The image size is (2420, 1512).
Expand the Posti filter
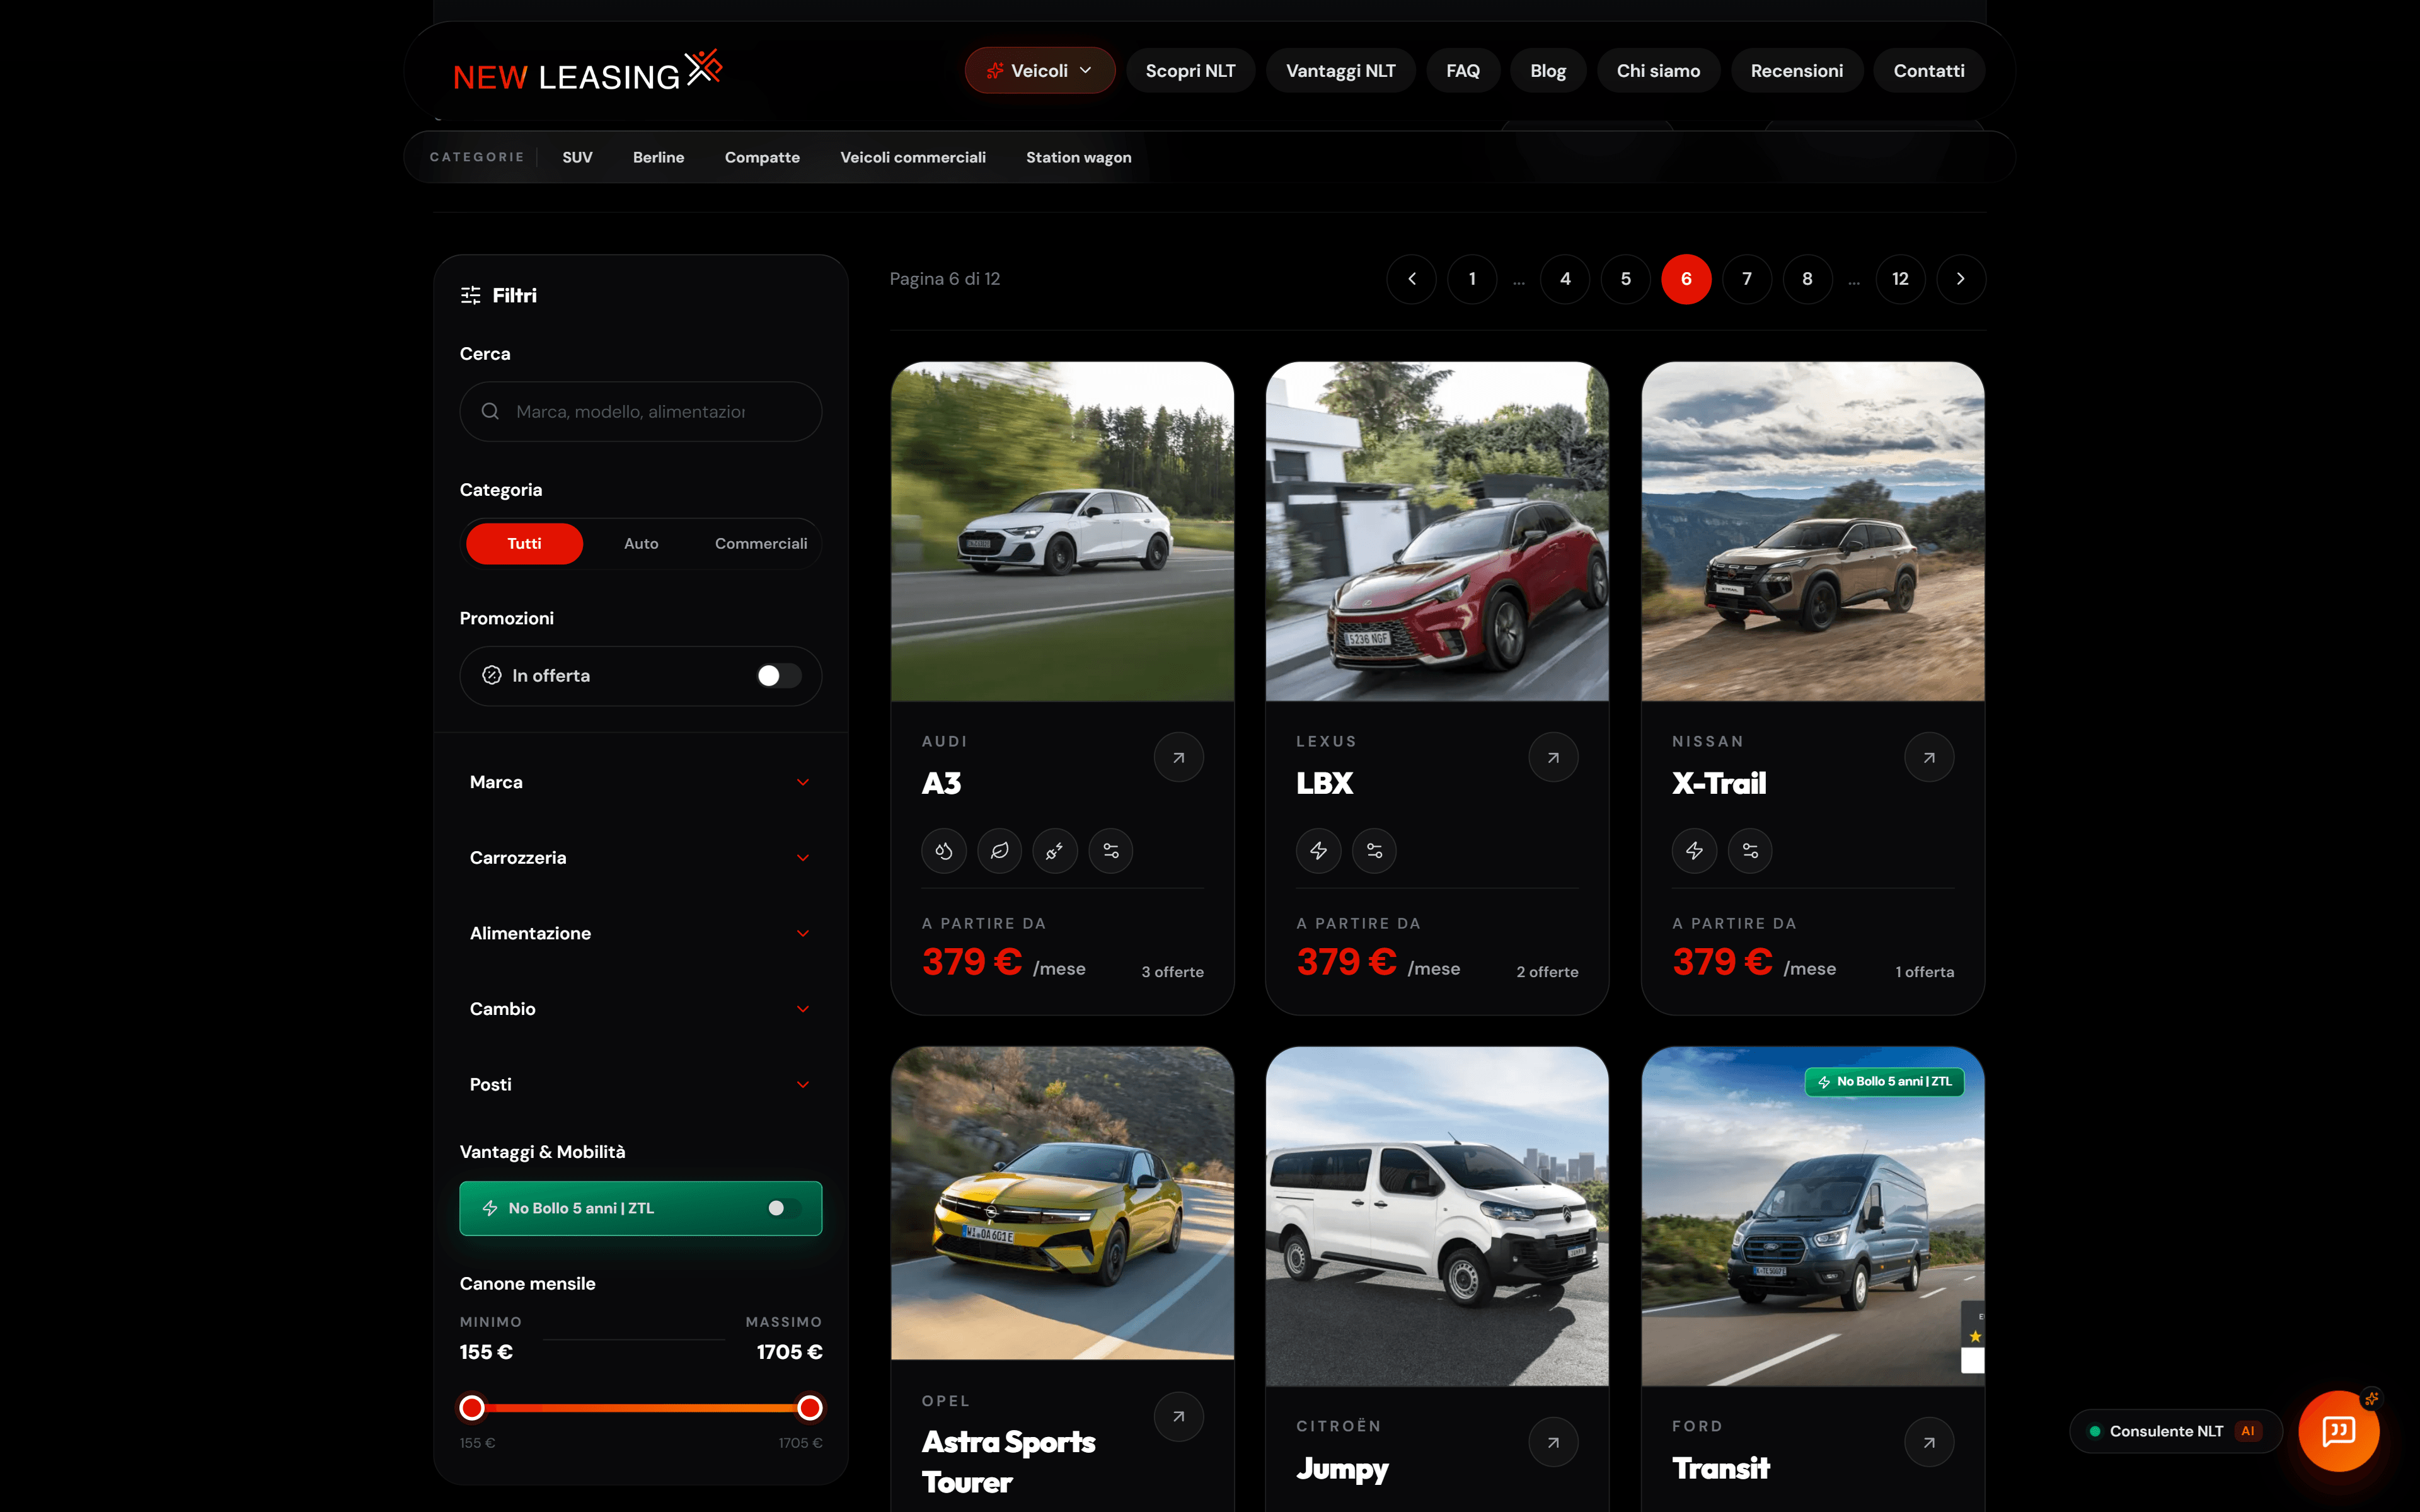pyautogui.click(x=640, y=1084)
